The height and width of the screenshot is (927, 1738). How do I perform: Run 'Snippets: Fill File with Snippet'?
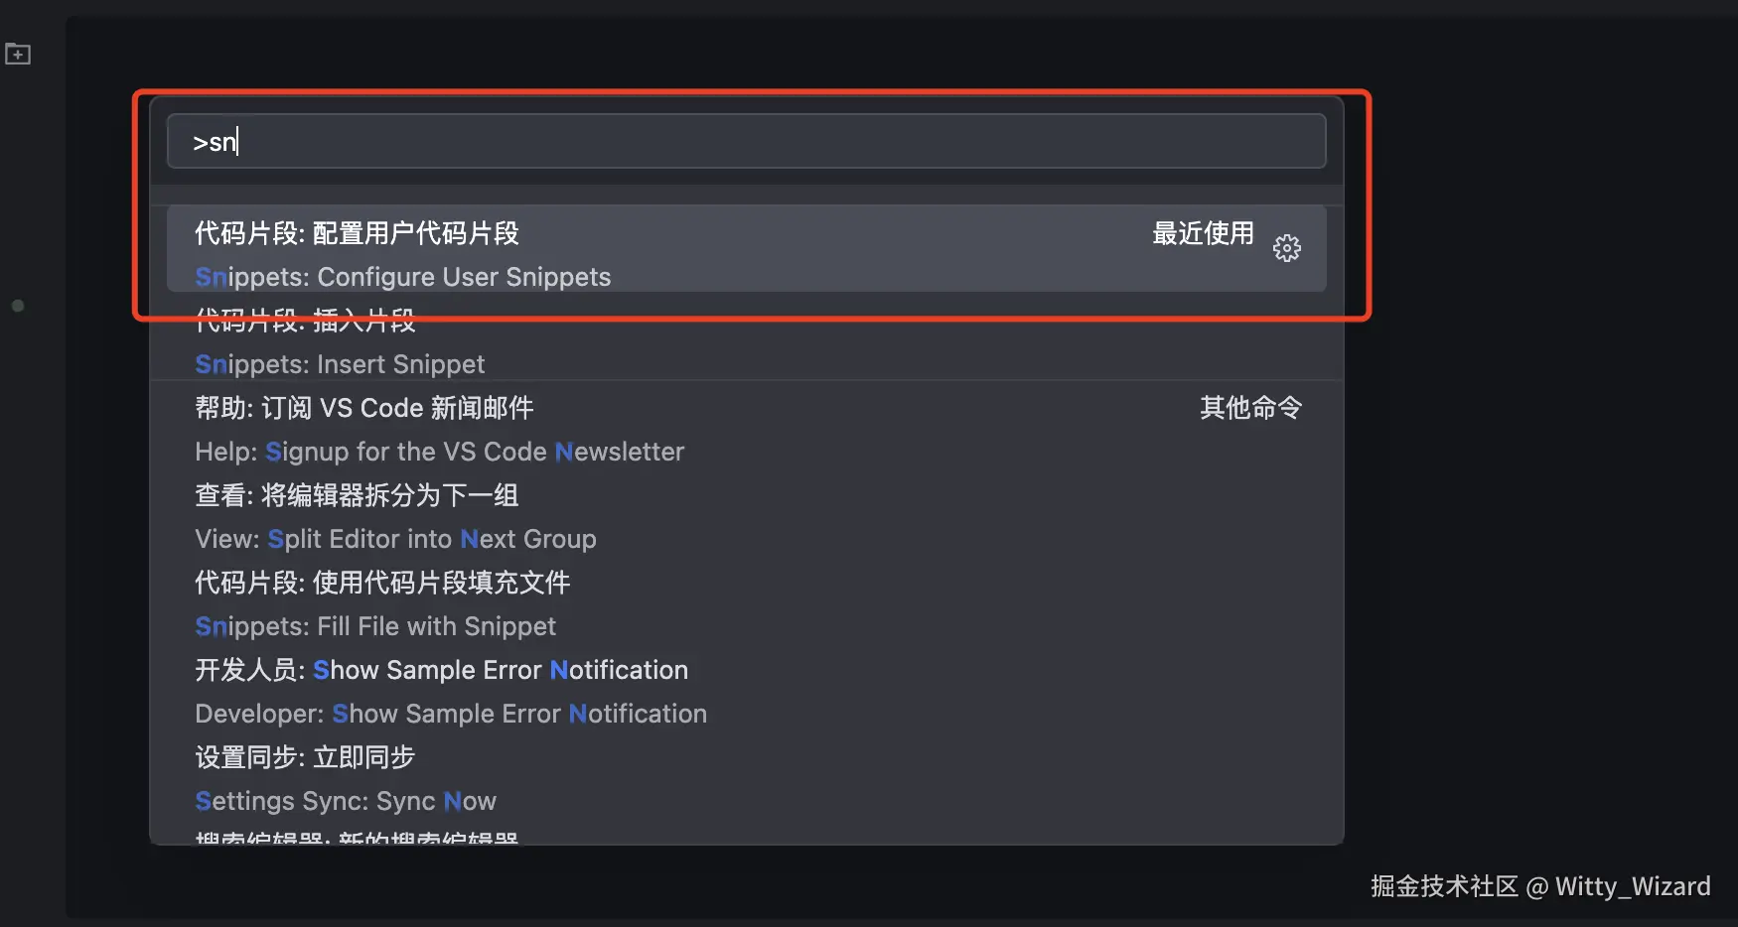pos(375,626)
